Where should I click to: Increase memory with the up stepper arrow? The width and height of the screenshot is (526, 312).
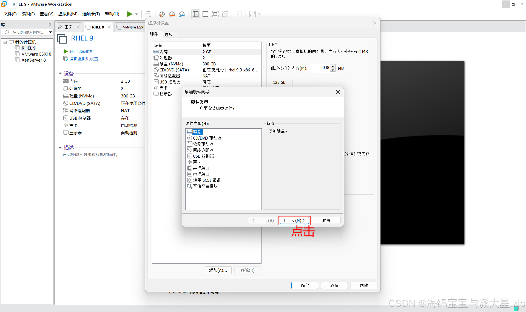[x=333, y=66]
